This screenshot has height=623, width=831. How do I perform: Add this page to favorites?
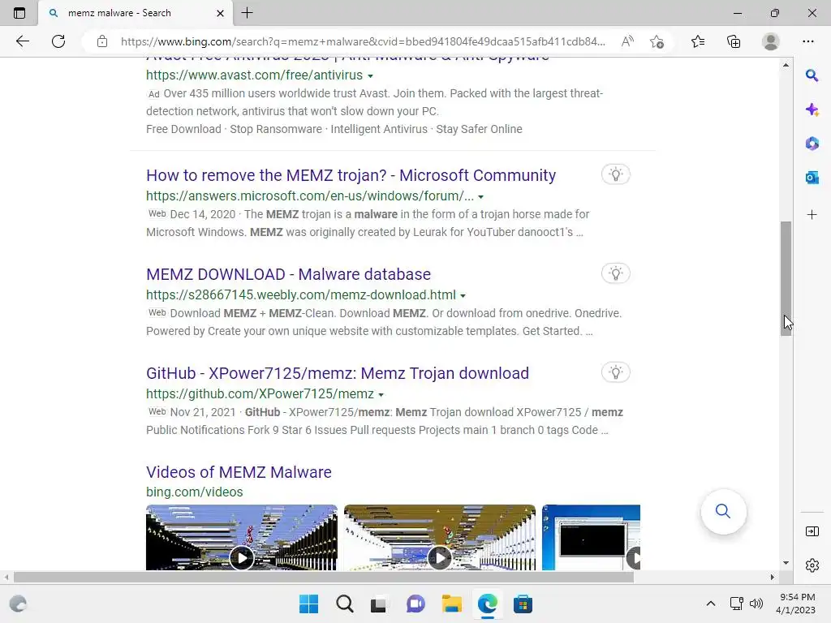point(657,41)
